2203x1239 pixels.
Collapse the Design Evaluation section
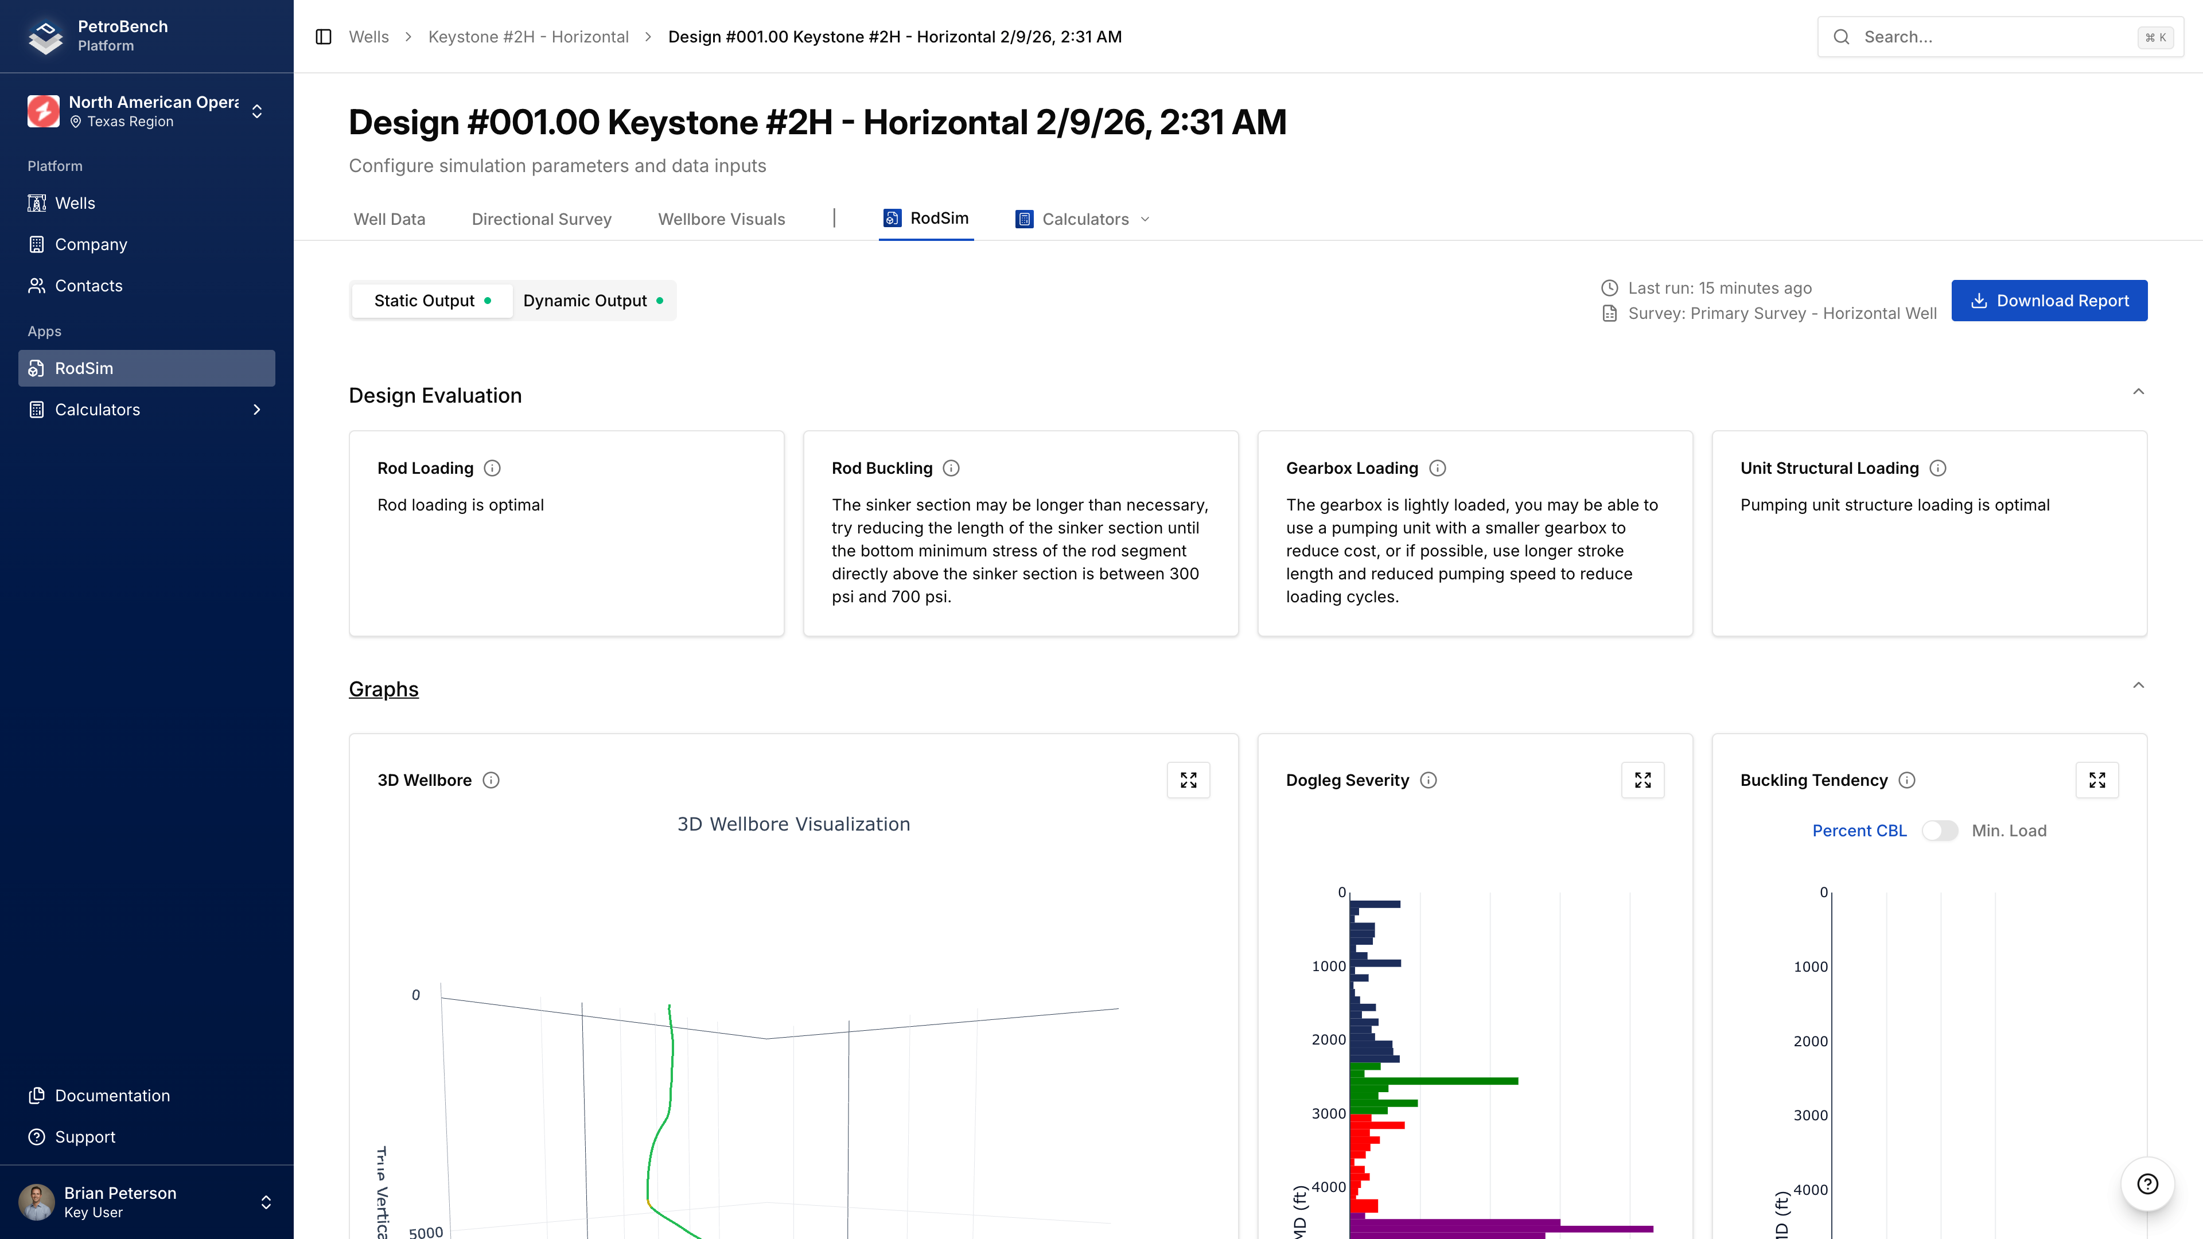coord(2138,392)
